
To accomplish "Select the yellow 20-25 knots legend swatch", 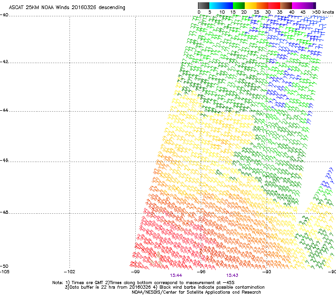I will (251, 5).
